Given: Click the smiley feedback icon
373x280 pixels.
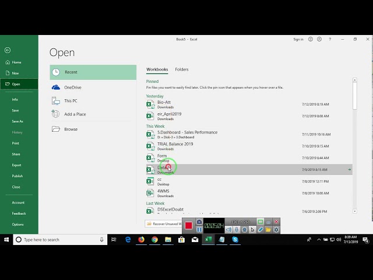Looking at the screenshot, I should click(x=311, y=39).
